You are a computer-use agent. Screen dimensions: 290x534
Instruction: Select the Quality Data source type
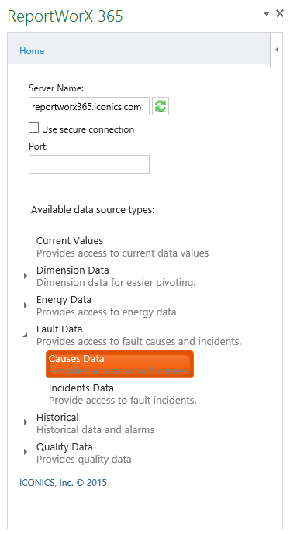tap(84, 453)
